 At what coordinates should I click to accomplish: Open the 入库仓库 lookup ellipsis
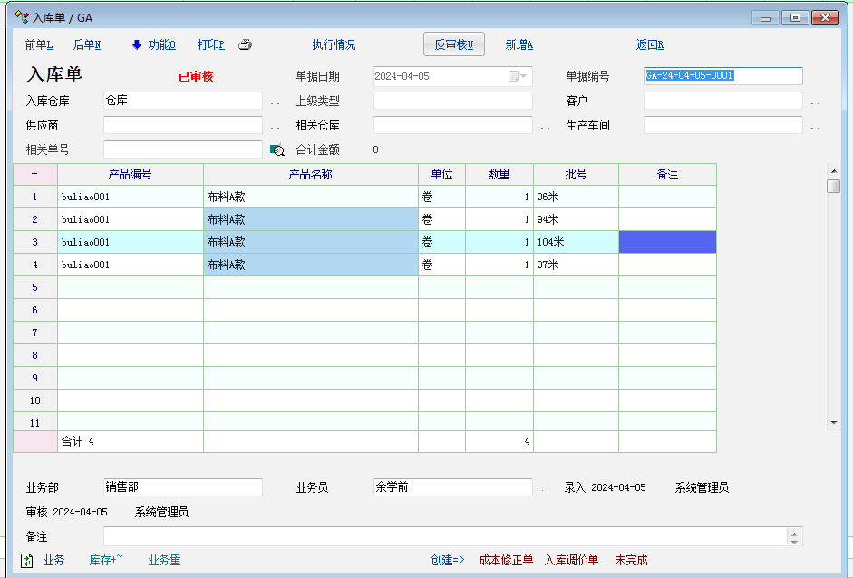pyautogui.click(x=275, y=102)
